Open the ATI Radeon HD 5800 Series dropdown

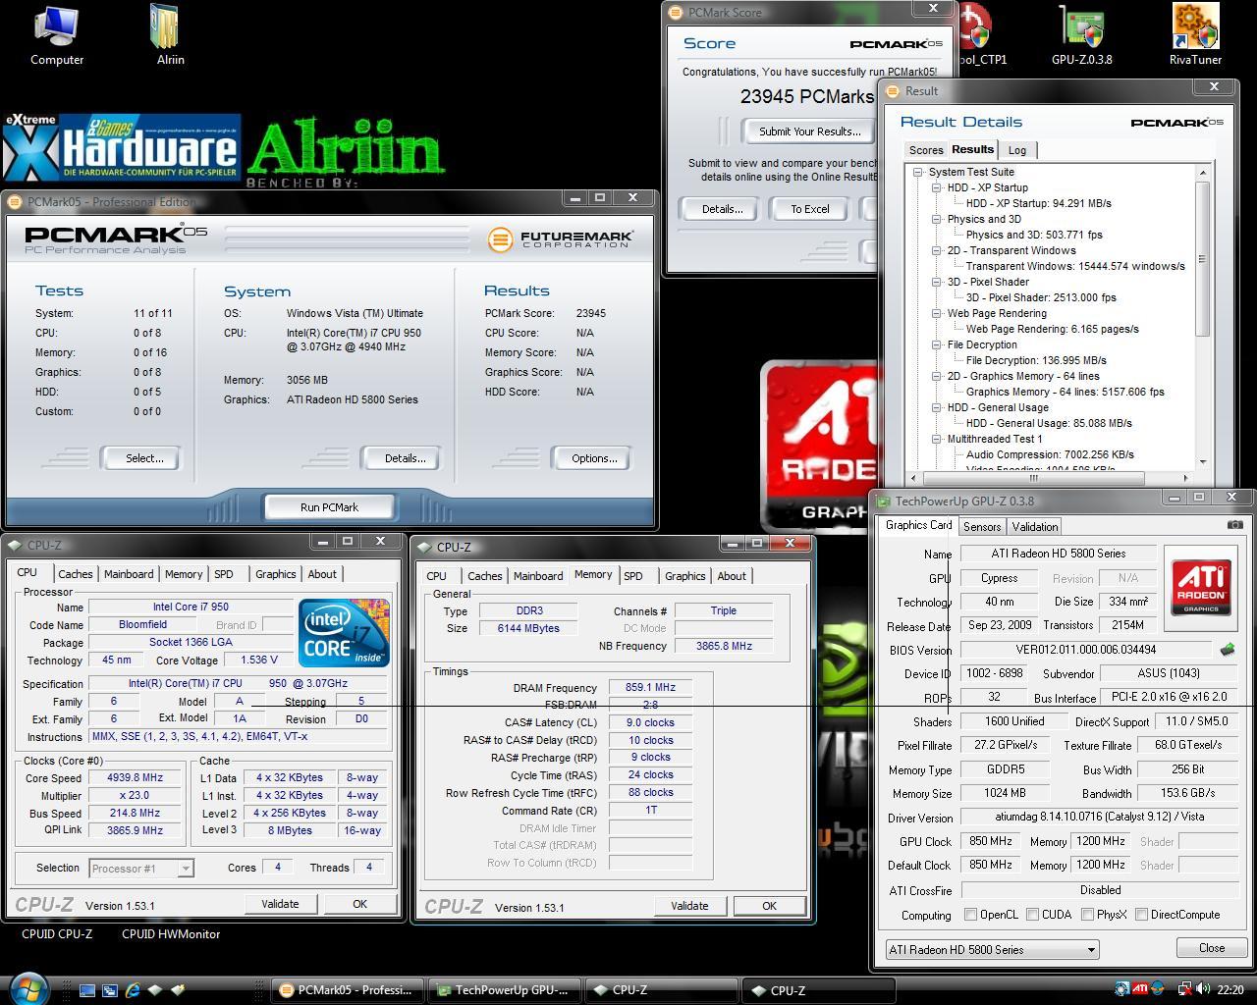pyautogui.click(x=991, y=950)
